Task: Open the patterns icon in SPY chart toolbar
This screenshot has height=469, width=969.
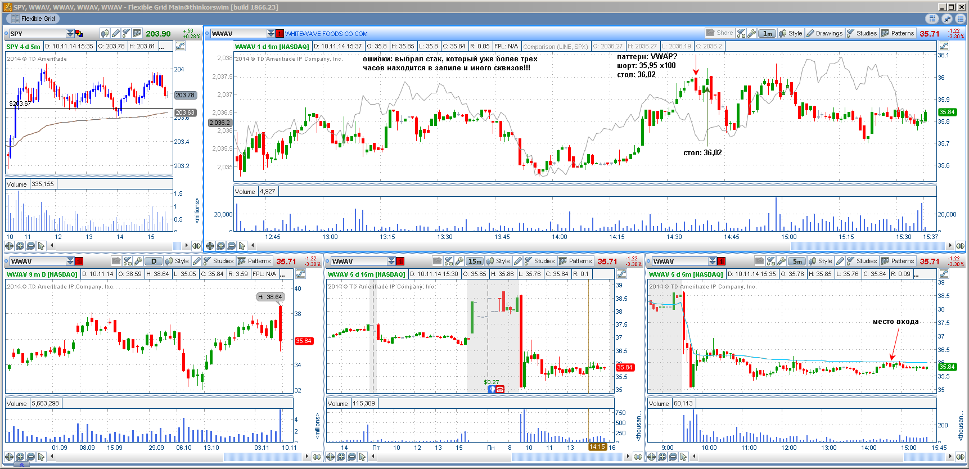Action: click(x=137, y=34)
